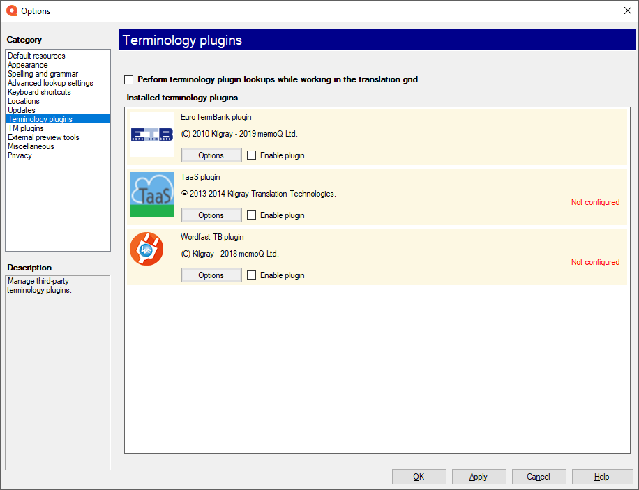Enable the TaaS plugin

pyautogui.click(x=251, y=215)
